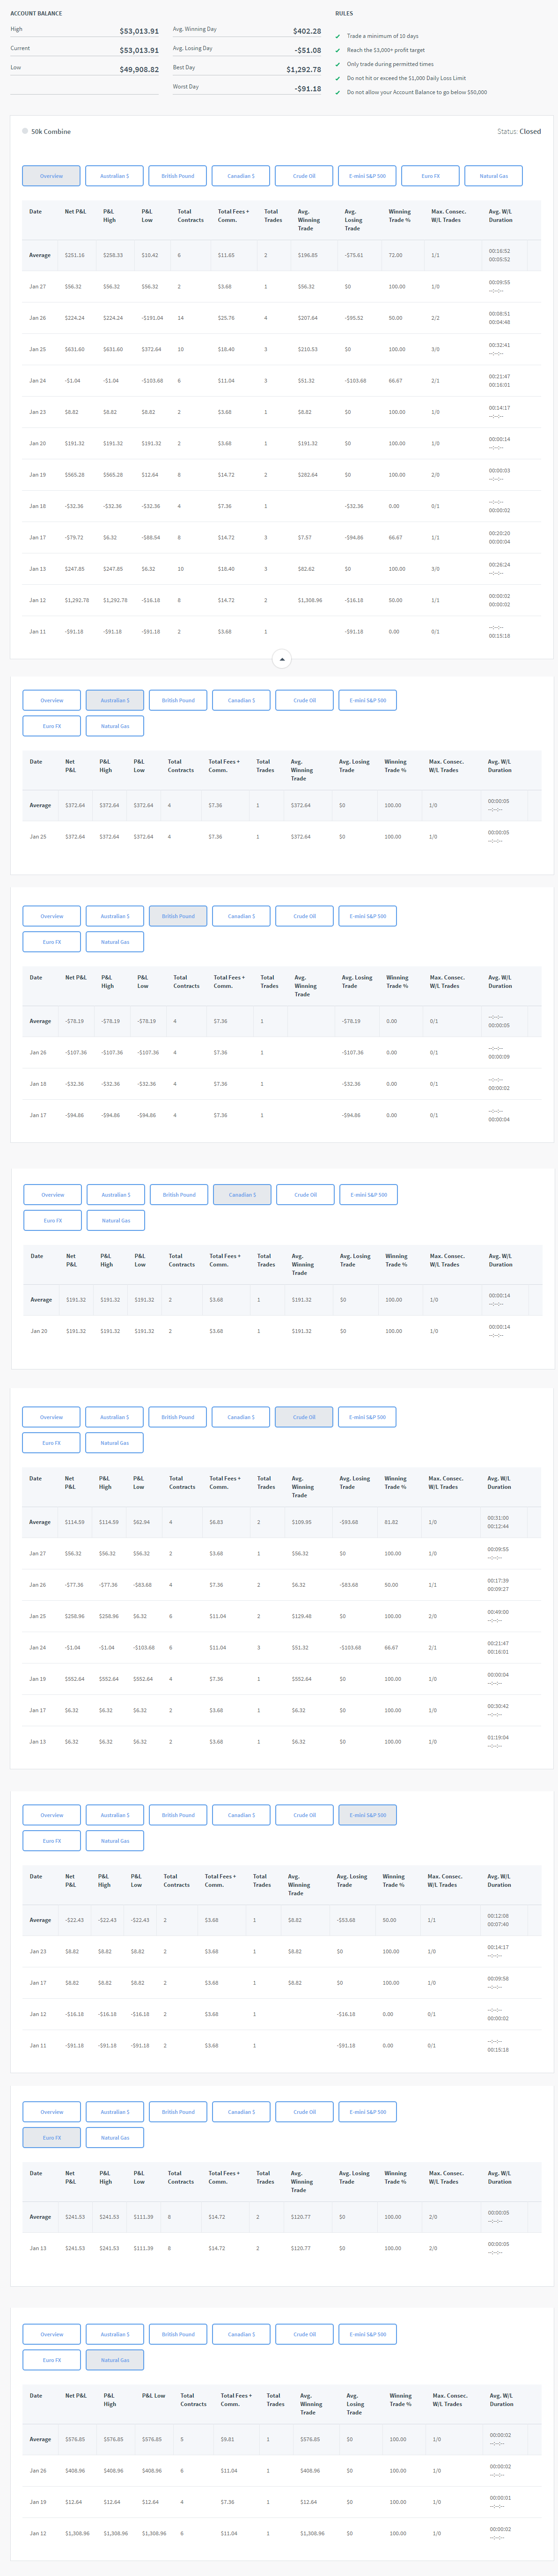View the Crude Oil tab
Image resolution: width=558 pixels, height=2576 pixels.
(304, 175)
